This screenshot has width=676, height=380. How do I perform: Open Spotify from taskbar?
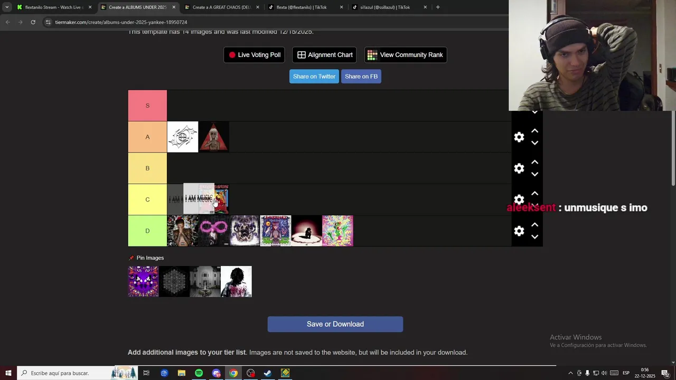[199, 373]
